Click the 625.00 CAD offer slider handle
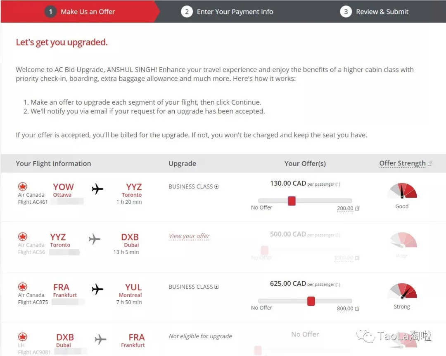446x356 pixels. click(x=311, y=301)
